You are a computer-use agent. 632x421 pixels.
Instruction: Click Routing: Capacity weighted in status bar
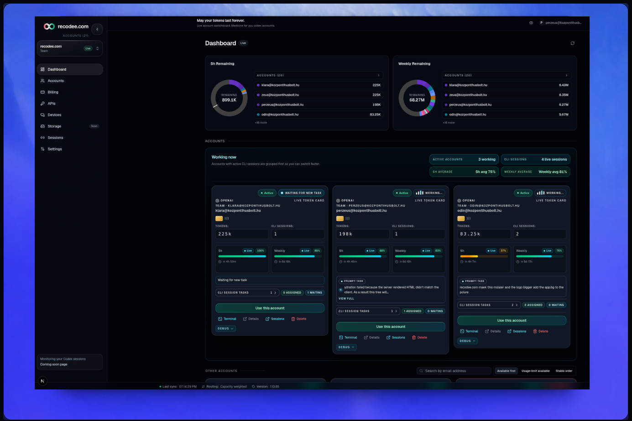click(x=224, y=387)
